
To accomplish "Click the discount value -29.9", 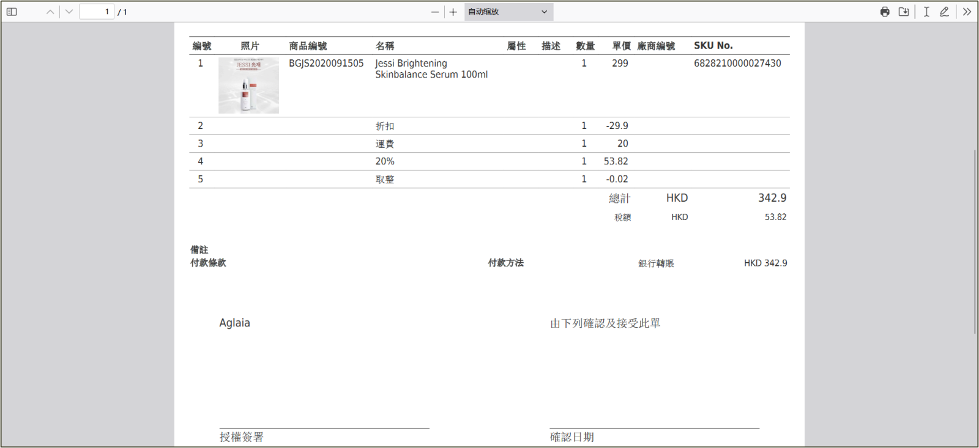I will [617, 125].
